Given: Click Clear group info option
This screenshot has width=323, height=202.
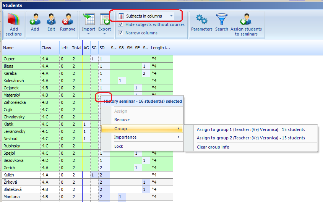Looking at the screenshot, I should pos(213,147).
